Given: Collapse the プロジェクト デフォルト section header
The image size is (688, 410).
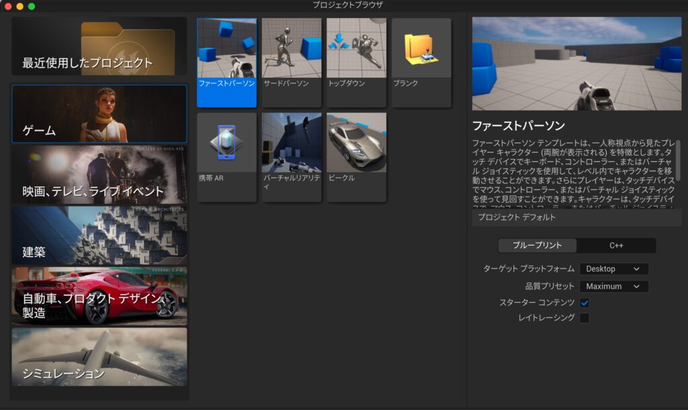Looking at the screenshot, I should tap(576, 218).
